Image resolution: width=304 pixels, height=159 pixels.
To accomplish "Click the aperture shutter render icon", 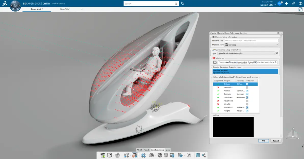I will coord(160,155).
